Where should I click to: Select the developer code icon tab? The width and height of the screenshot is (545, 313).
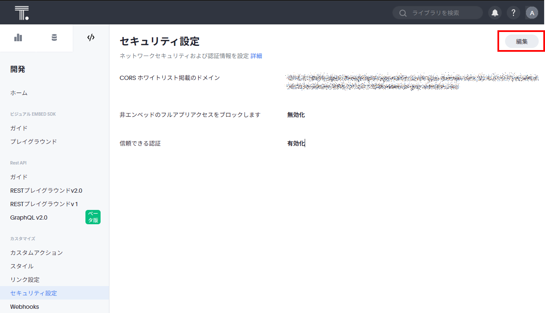pyautogui.click(x=91, y=38)
